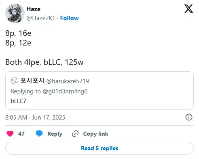This screenshot has width=199, height=159.
Task: Click the Copy link label
Action: [95, 134]
